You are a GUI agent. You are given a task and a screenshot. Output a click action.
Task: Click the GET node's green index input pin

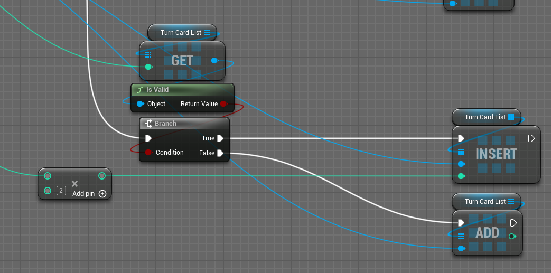[148, 67]
